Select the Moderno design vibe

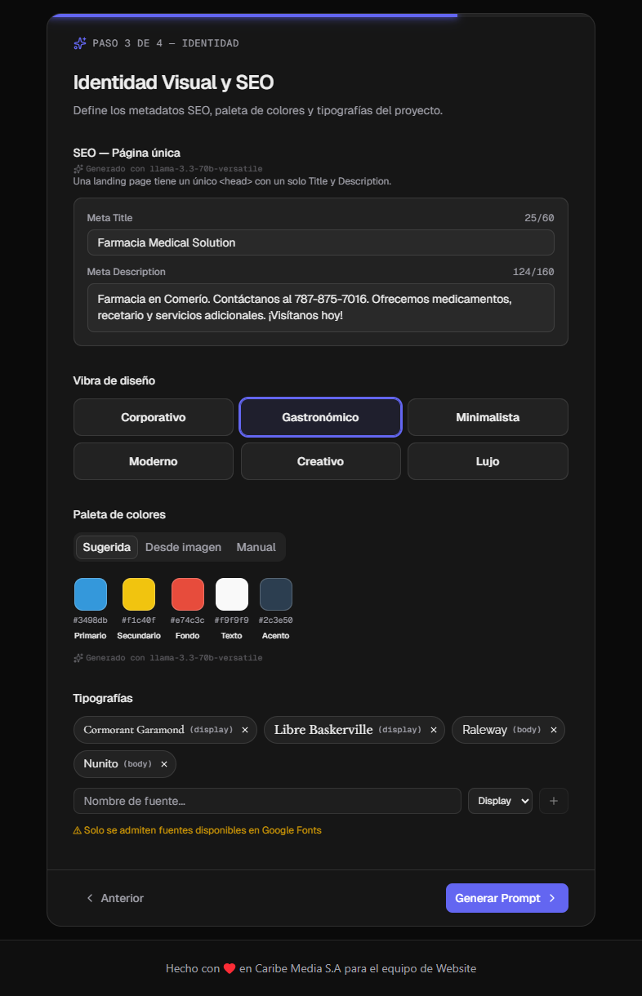[154, 461]
